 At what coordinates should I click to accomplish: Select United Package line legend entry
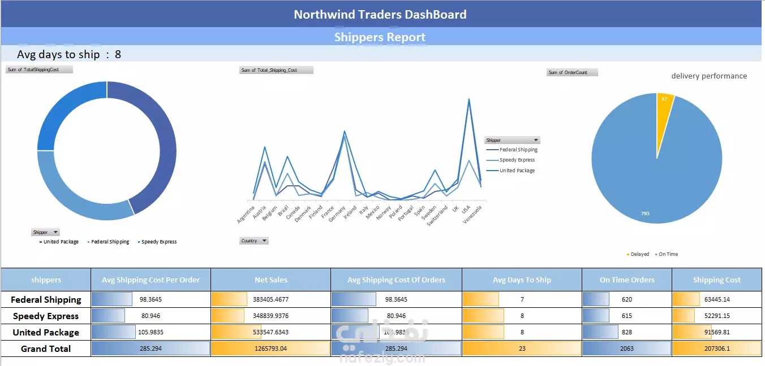(511, 171)
